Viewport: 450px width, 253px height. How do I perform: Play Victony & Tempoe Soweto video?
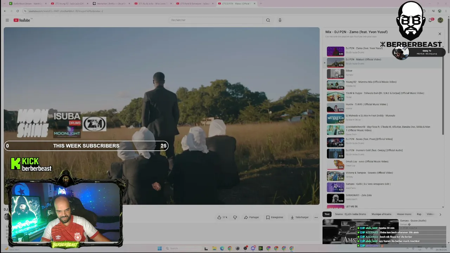382,176
